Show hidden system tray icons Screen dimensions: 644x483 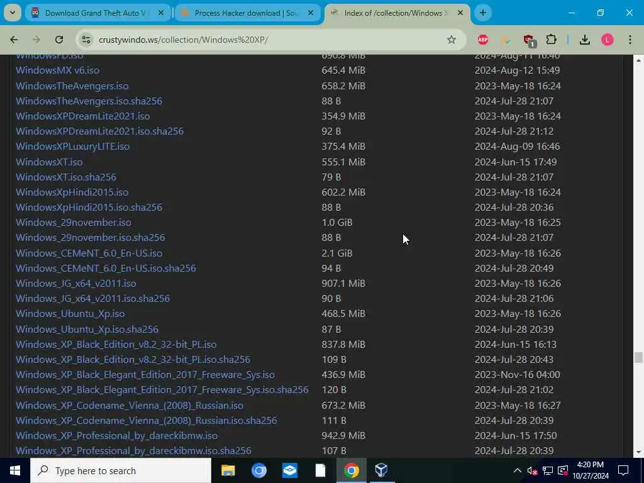click(x=518, y=470)
